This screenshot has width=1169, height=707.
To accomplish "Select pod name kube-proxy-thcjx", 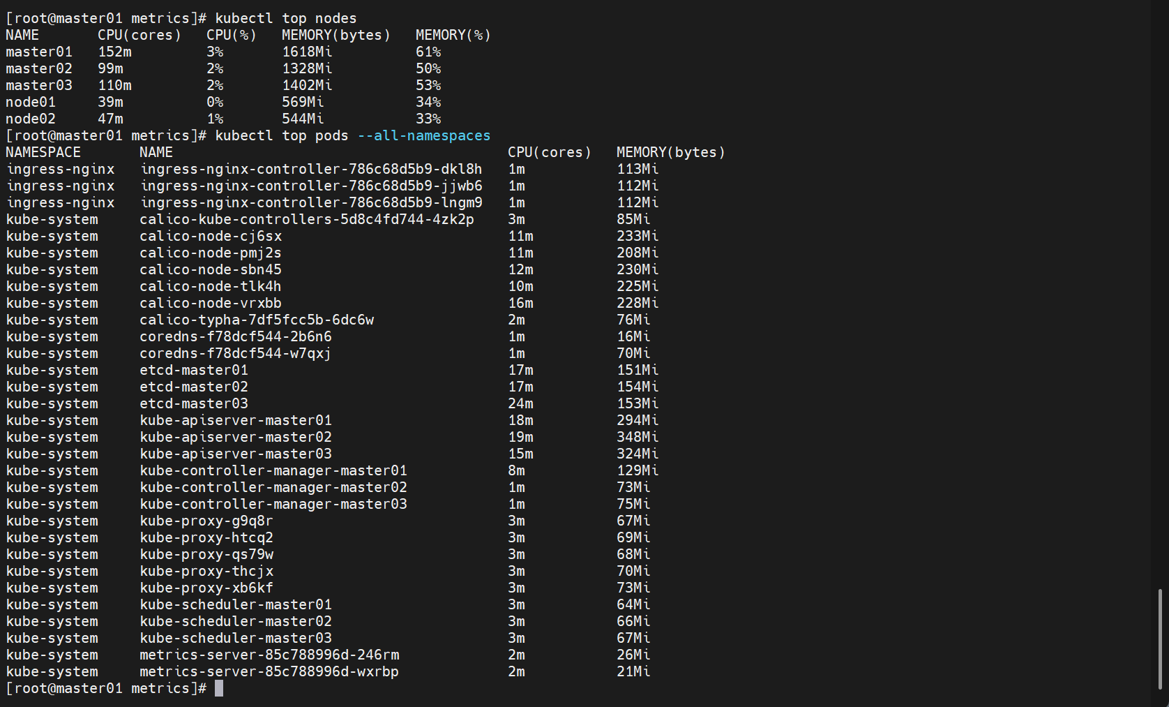I will pyautogui.click(x=206, y=571).
